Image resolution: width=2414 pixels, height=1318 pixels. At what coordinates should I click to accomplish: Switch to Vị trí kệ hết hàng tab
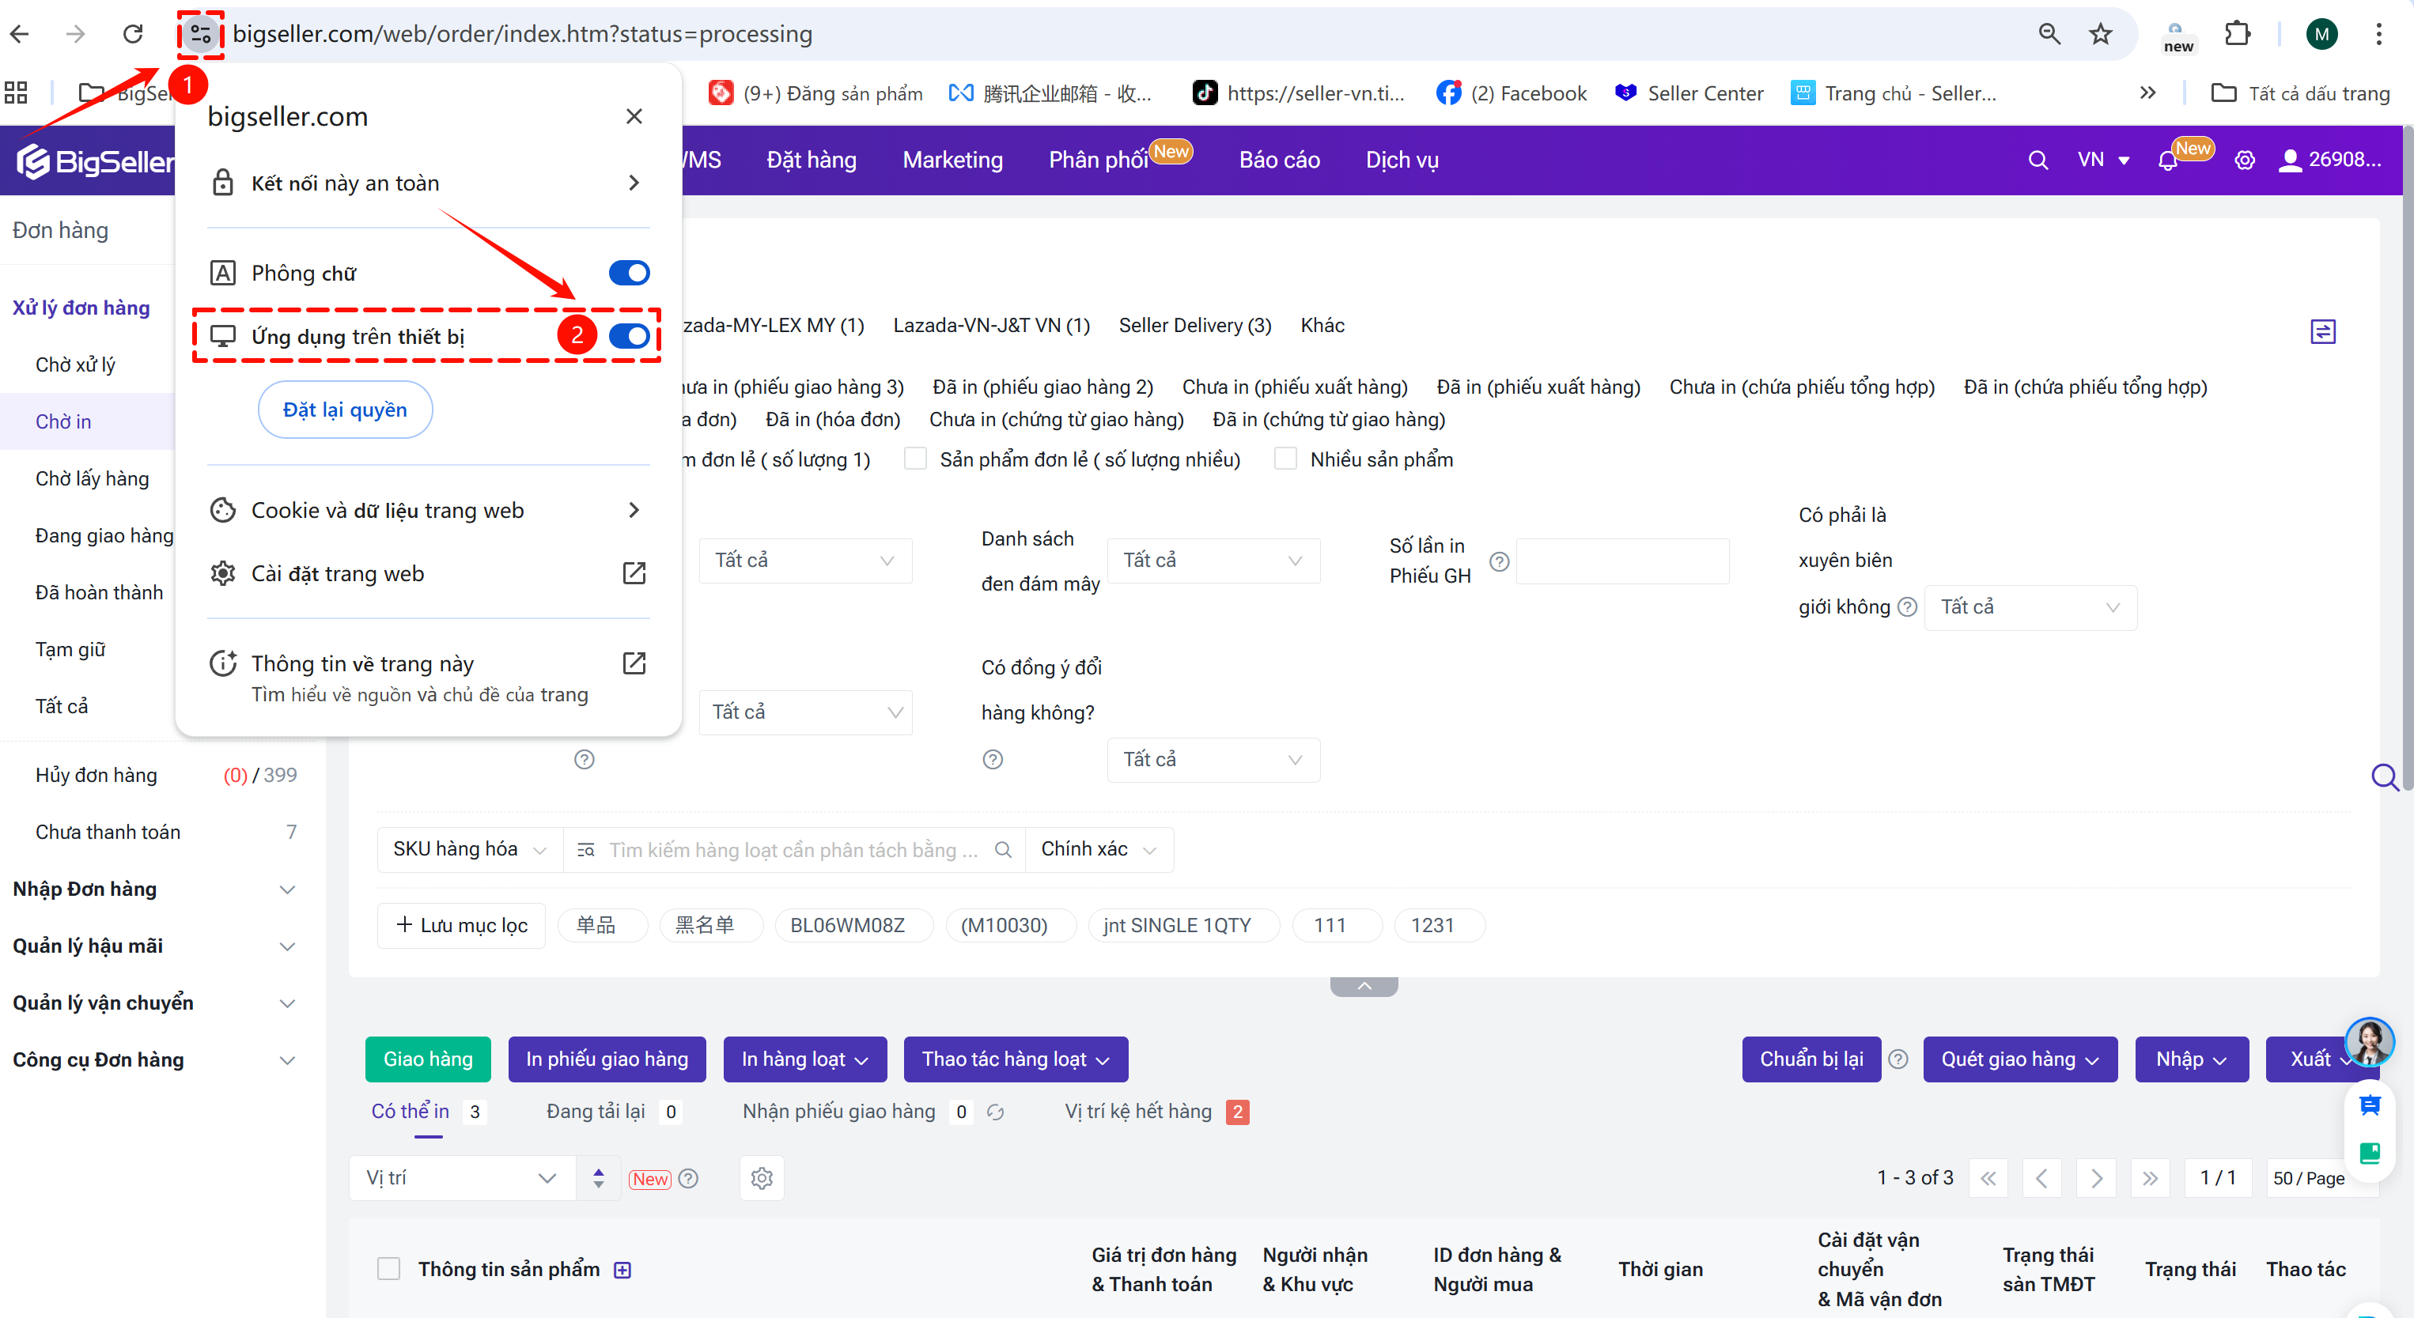pyautogui.click(x=1137, y=1112)
